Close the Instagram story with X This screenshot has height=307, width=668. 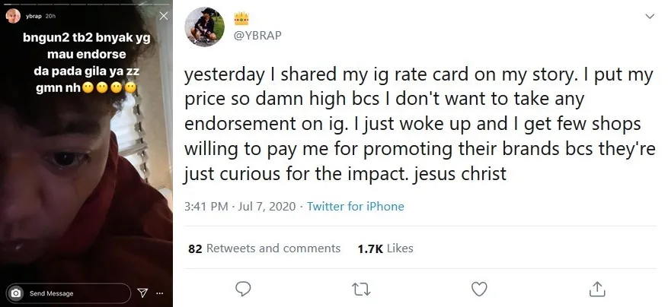(x=163, y=16)
